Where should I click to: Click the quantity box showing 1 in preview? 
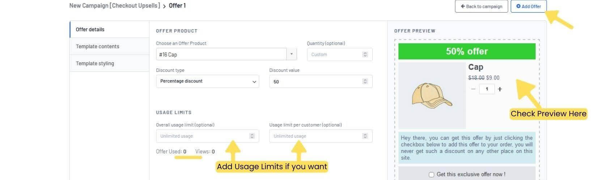tap(487, 89)
